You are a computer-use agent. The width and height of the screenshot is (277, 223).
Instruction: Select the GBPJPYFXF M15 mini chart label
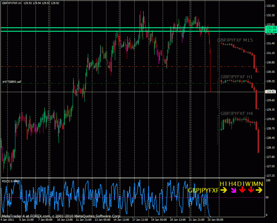[x=235, y=40]
